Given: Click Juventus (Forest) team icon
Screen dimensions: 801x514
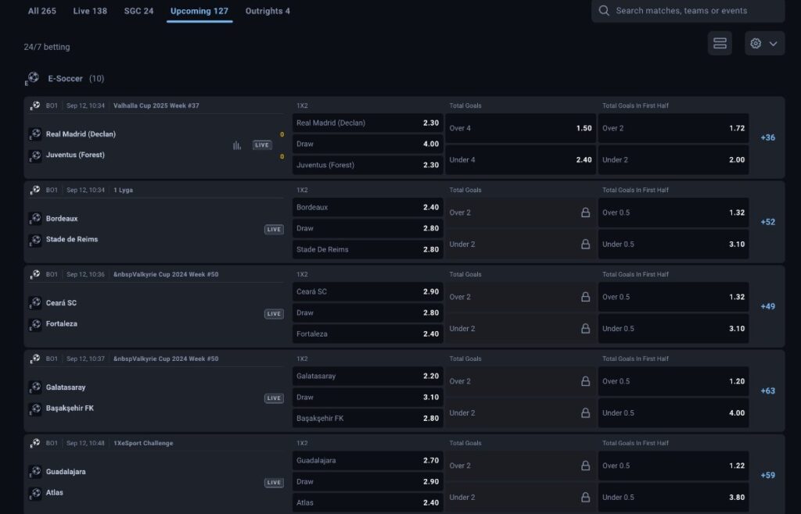Looking at the screenshot, I should tap(35, 155).
